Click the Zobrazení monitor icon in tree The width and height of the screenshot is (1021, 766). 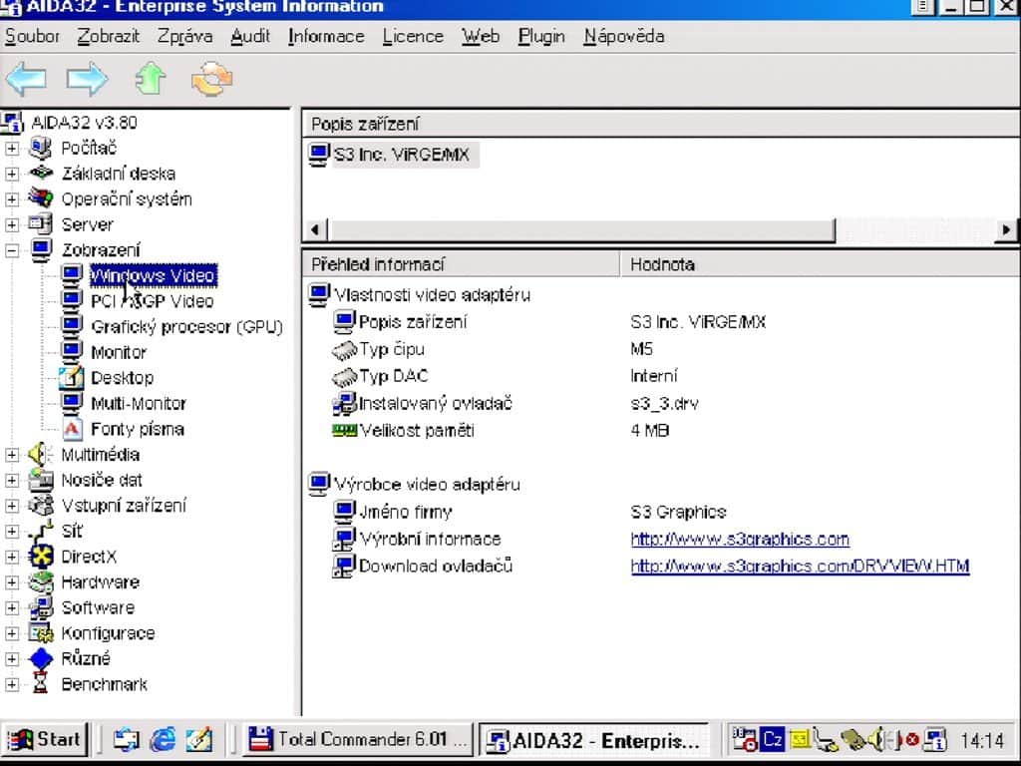pos(41,249)
